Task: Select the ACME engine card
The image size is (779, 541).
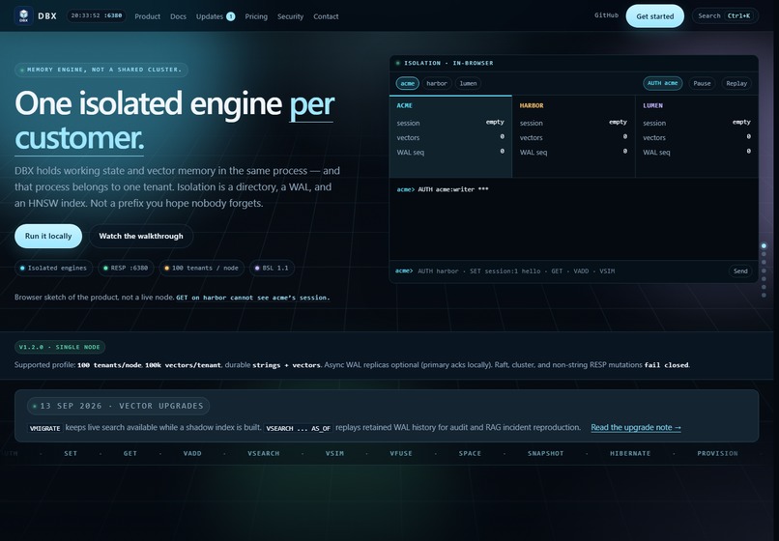Action: pos(450,136)
